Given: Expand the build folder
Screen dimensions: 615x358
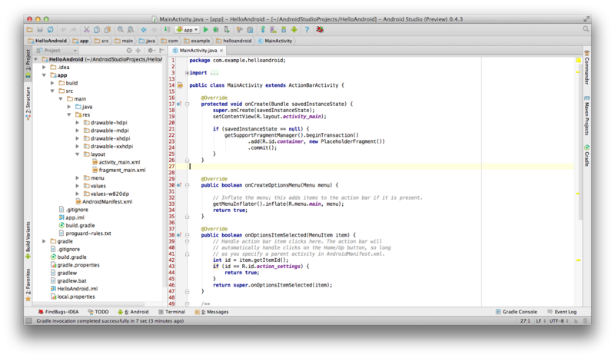Looking at the screenshot, I should click(52, 83).
